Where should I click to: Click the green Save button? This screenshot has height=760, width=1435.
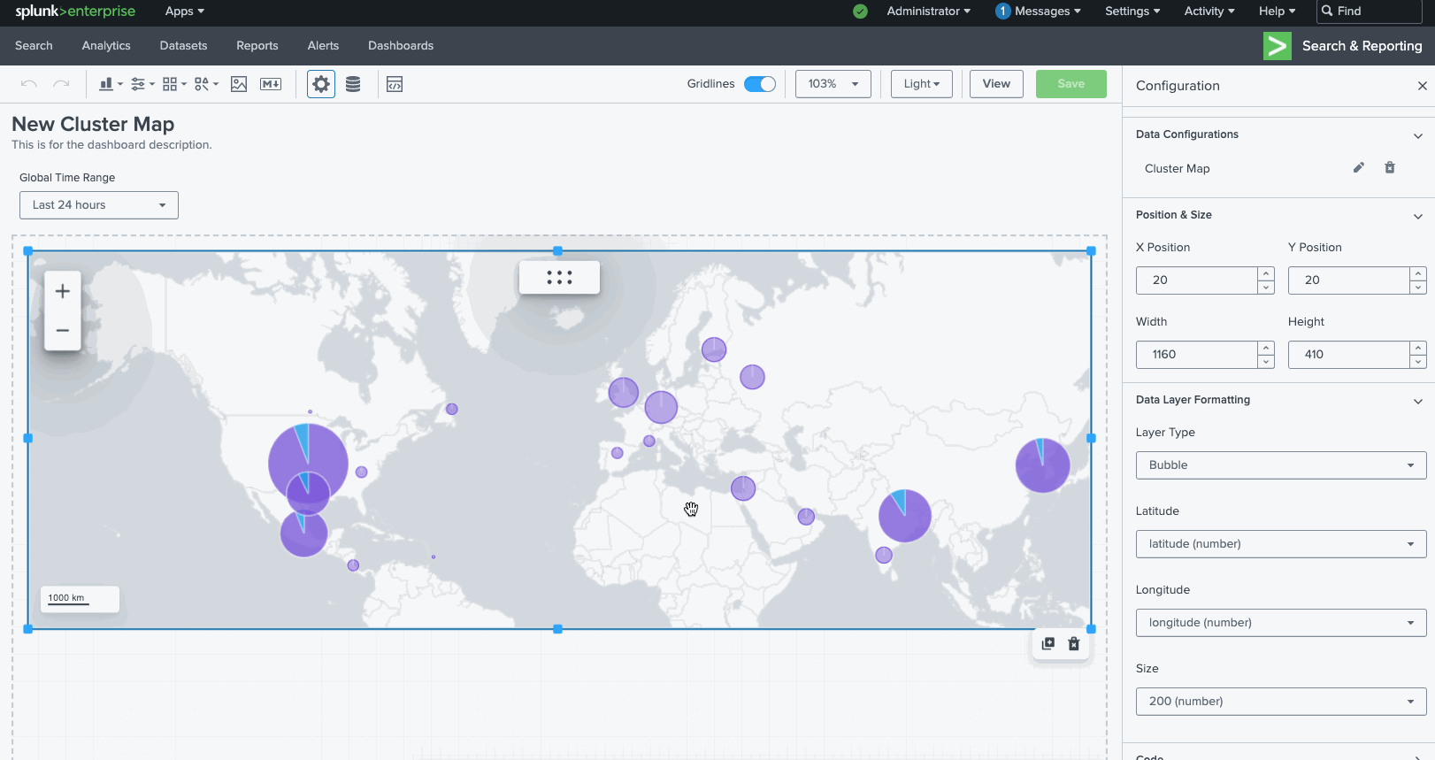[x=1070, y=84]
